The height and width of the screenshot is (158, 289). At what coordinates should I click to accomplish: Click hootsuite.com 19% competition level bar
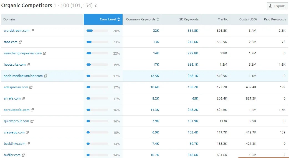coord(97,65)
